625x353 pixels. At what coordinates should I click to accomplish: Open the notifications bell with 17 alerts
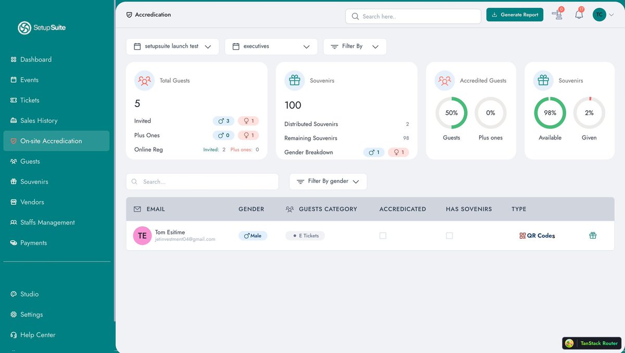click(x=578, y=16)
